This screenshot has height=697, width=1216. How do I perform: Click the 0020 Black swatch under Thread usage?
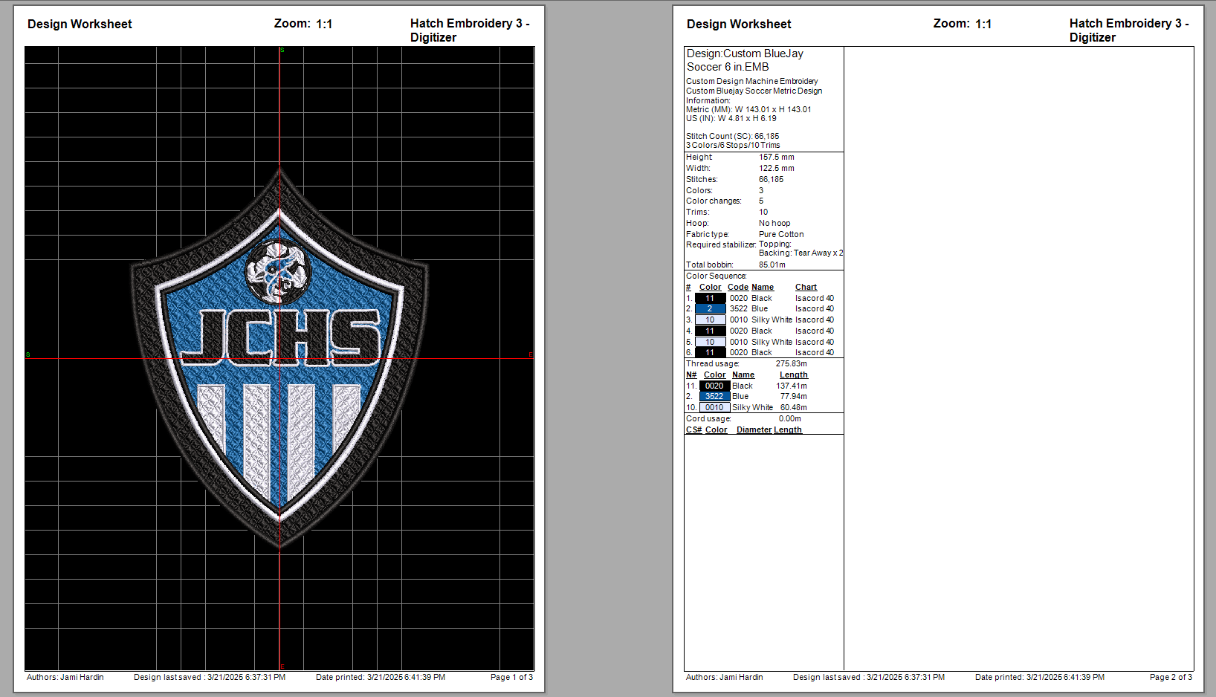pyautogui.click(x=714, y=386)
